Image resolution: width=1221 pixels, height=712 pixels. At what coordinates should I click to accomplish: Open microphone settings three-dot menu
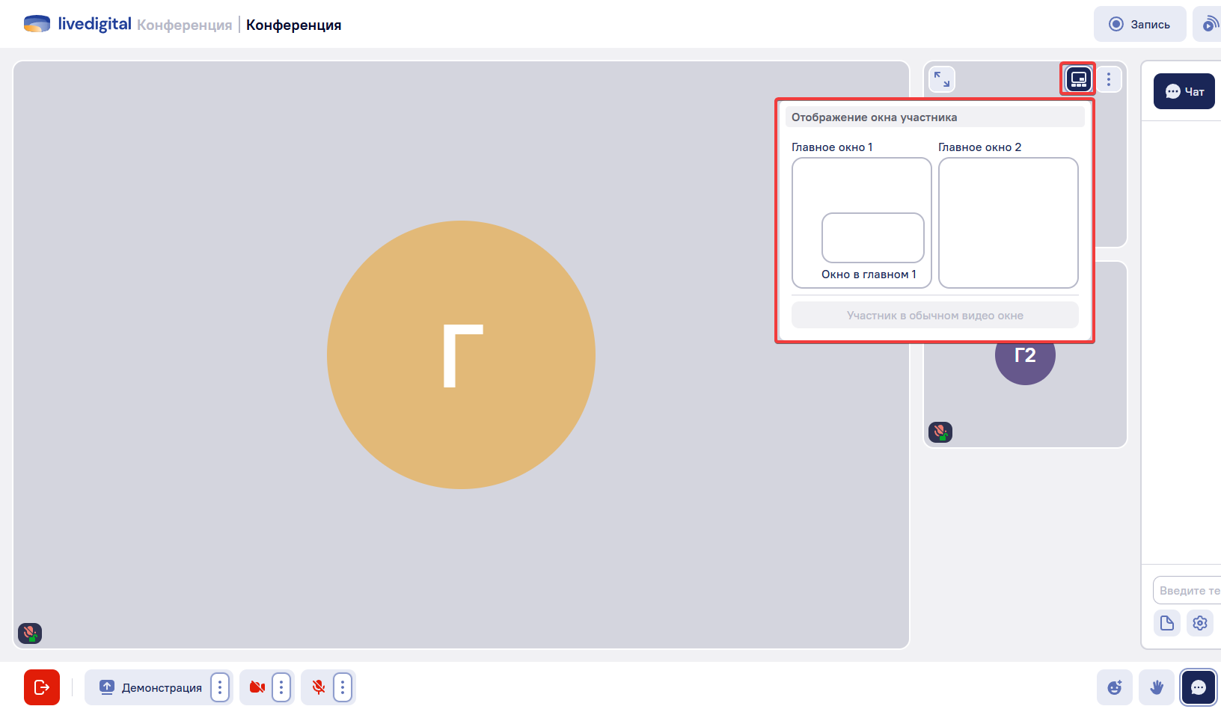[x=343, y=687]
